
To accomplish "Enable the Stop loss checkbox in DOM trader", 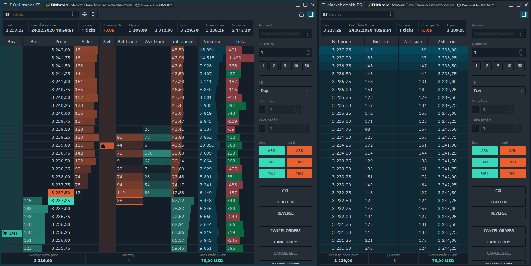I will [x=261, y=109].
